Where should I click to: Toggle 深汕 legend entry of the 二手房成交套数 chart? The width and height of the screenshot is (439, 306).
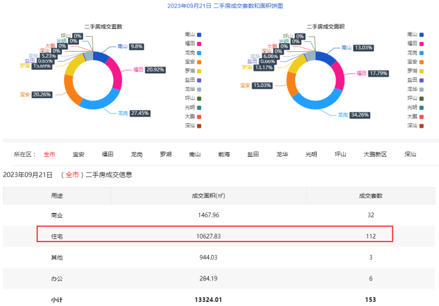click(193, 125)
